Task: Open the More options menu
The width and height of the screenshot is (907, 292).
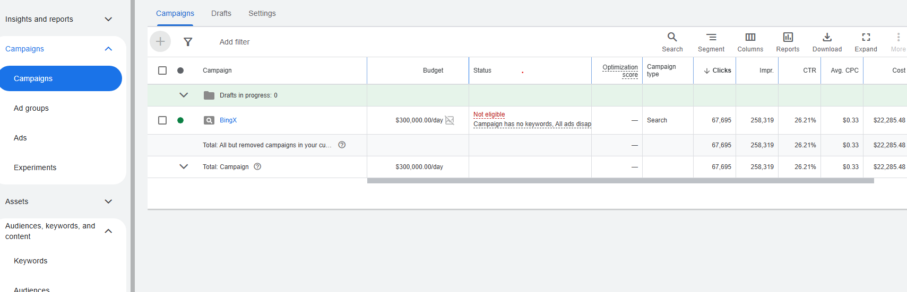Action: click(898, 42)
